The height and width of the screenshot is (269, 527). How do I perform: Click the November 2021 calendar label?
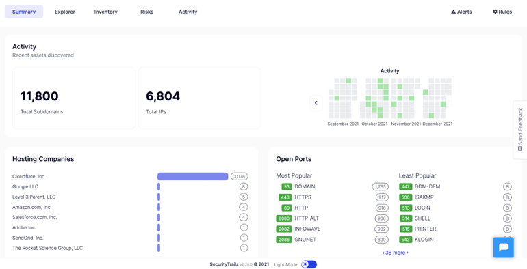click(x=406, y=124)
